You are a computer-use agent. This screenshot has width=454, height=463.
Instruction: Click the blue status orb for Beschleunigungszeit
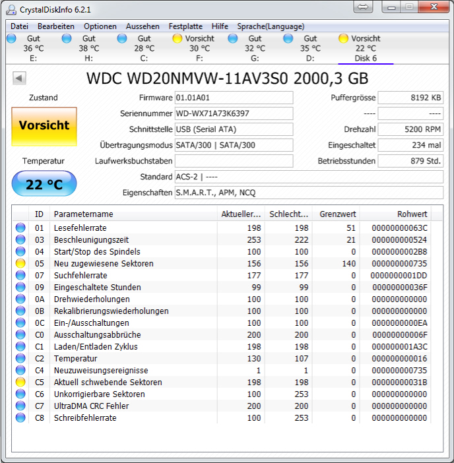tap(20, 239)
